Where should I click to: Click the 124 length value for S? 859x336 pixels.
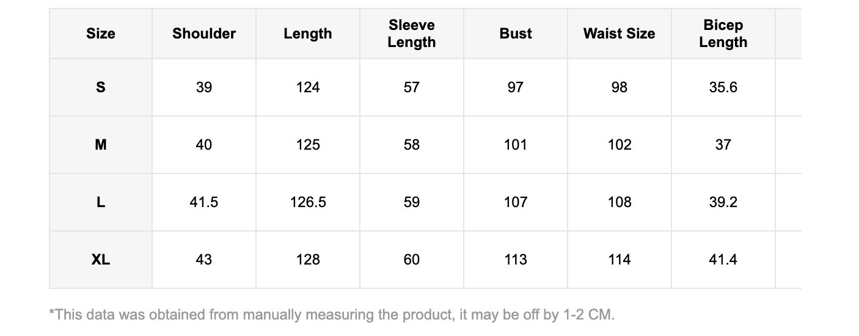point(308,87)
